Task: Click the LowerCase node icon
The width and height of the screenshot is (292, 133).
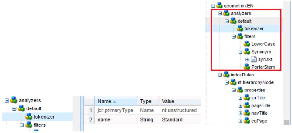Action: click(247, 44)
